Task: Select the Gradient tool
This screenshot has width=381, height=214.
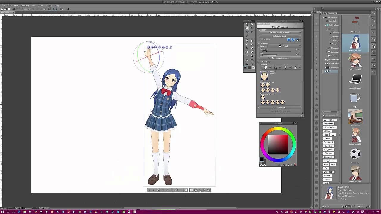Action: click(x=252, y=56)
